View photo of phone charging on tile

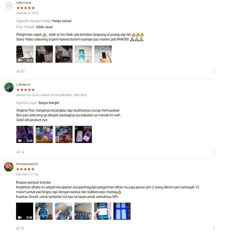click(83, 54)
